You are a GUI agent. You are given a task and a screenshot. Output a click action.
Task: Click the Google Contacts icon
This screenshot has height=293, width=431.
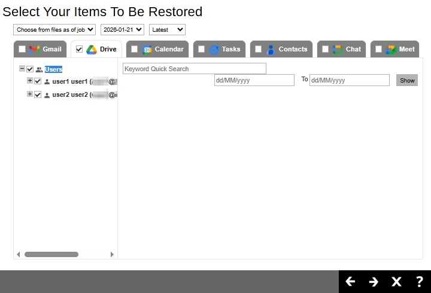coord(271,49)
